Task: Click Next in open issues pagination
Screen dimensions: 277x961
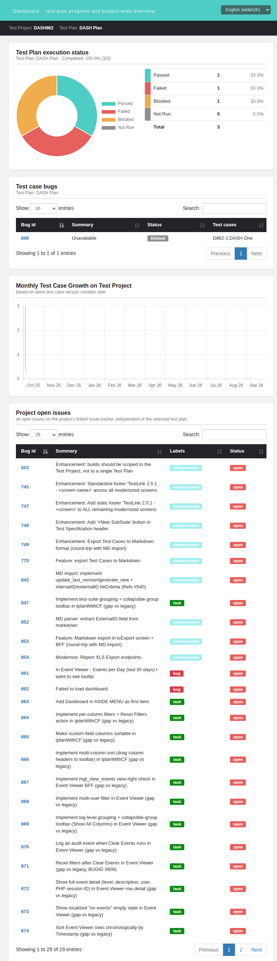Action: [257, 949]
